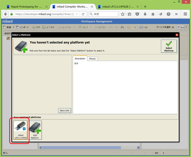Screen dimensions: 191x157
Task: Click the インポート import toolbar button
Action: (23, 27)
